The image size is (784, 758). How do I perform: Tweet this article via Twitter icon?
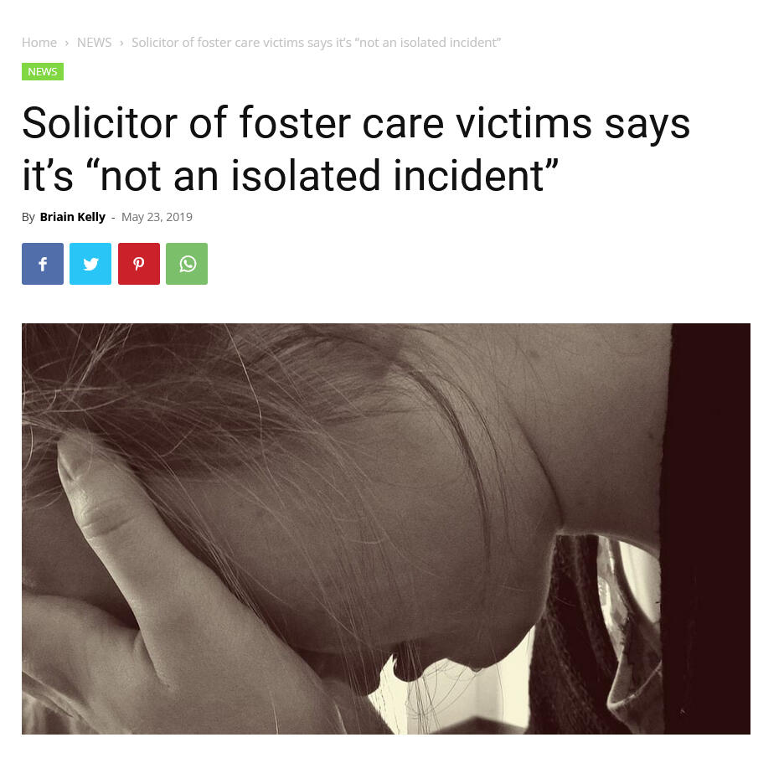90,264
